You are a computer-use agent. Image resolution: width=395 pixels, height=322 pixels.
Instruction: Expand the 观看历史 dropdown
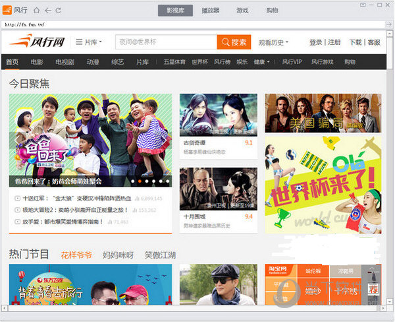point(273,42)
